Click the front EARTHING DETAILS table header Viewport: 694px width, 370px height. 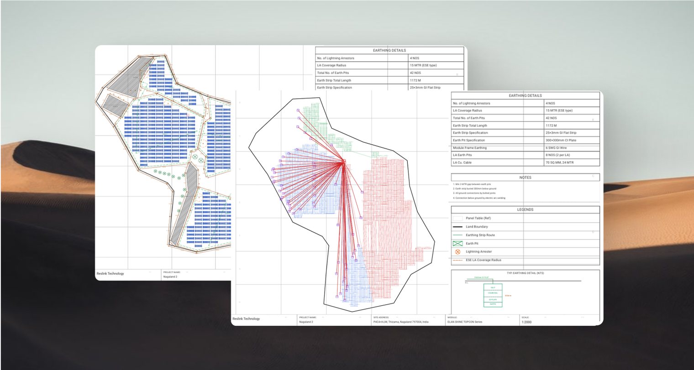point(526,96)
